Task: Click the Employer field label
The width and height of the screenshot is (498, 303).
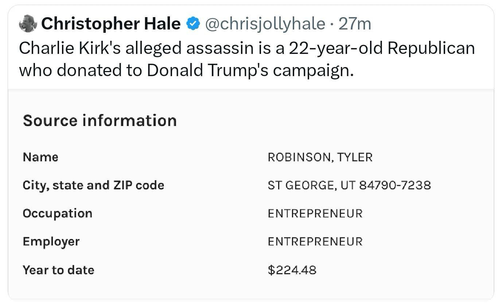Action: tap(51, 241)
